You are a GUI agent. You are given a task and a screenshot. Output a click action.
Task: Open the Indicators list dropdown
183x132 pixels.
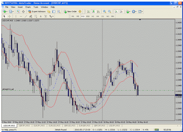click(128, 11)
